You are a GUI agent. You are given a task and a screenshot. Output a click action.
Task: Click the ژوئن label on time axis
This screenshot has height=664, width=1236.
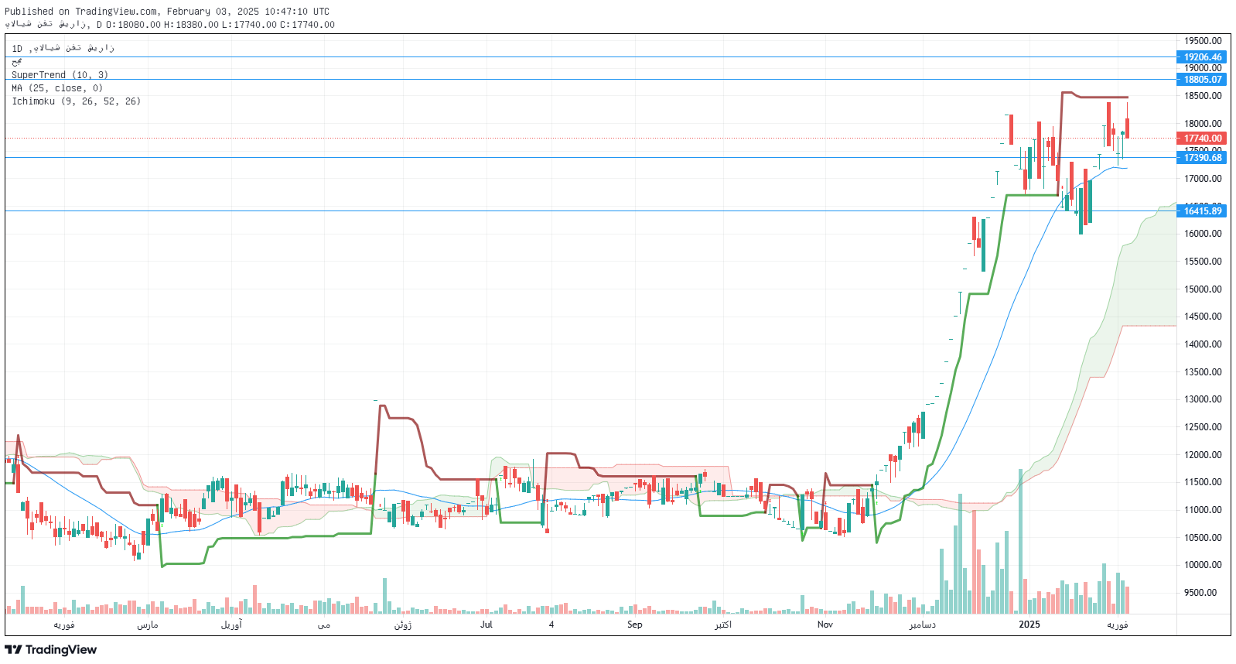pos(403,625)
